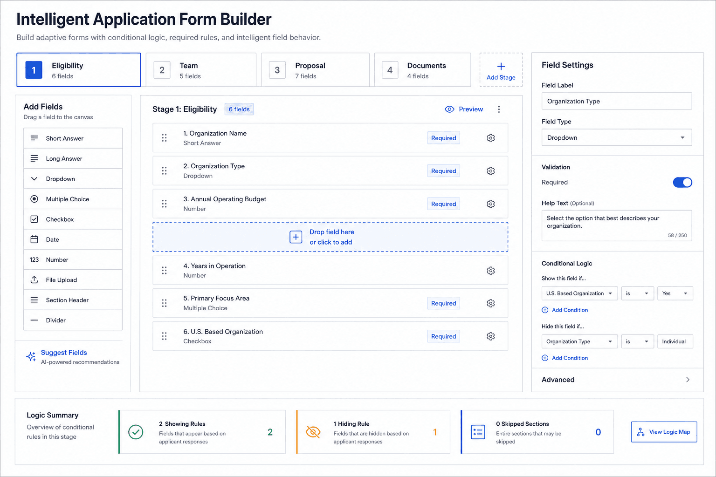The height and width of the screenshot is (477, 716).
Task: Pick the Section Header field type
Action: [73, 300]
